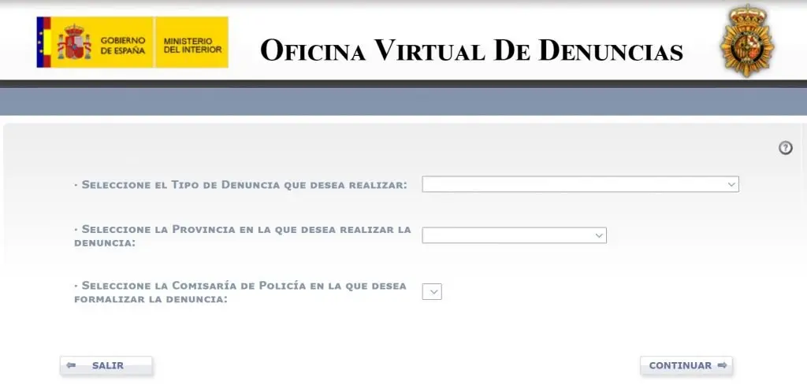Open the Tipo de Denuncia dropdown
The width and height of the screenshot is (807, 392).
[x=580, y=184]
